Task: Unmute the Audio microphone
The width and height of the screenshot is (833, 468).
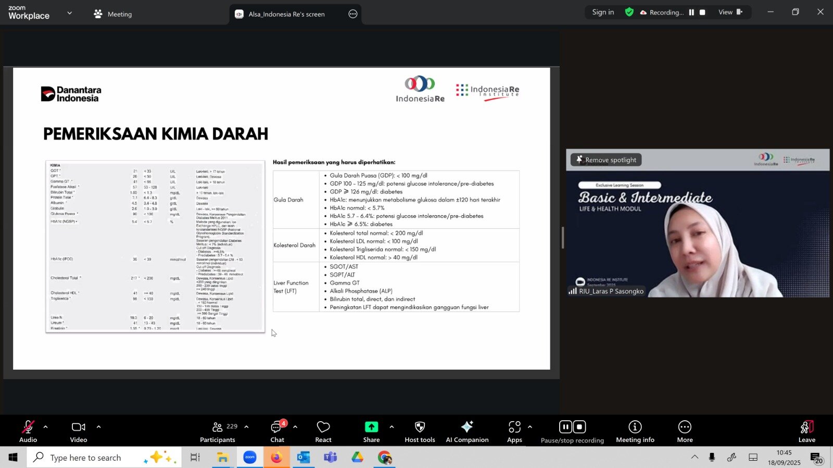Action: (28, 432)
